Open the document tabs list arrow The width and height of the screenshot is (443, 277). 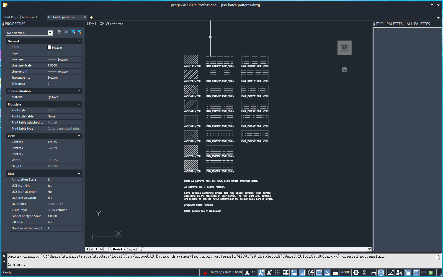[x=438, y=18]
